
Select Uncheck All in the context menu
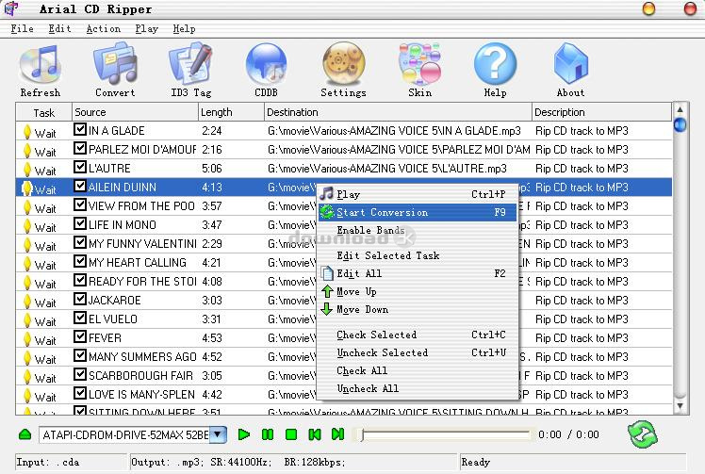(418, 388)
